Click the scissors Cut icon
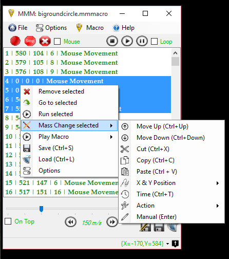This screenshot has height=259, width=229. click(125, 149)
